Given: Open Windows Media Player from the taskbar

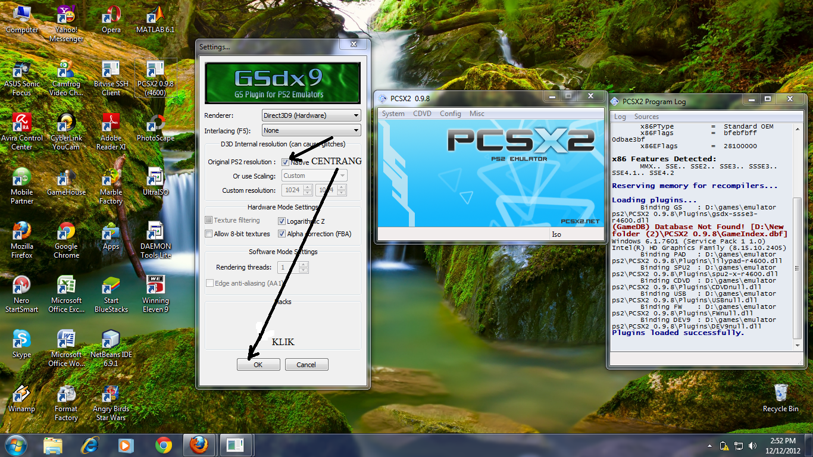Looking at the screenshot, I should point(126,445).
